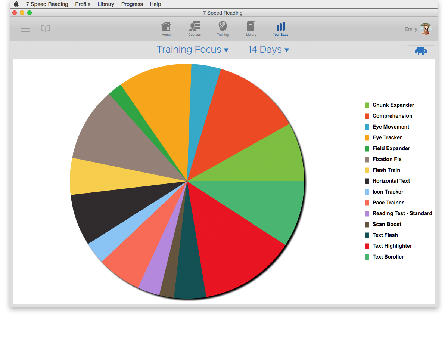Open Emily's profile avatar

[425, 29]
